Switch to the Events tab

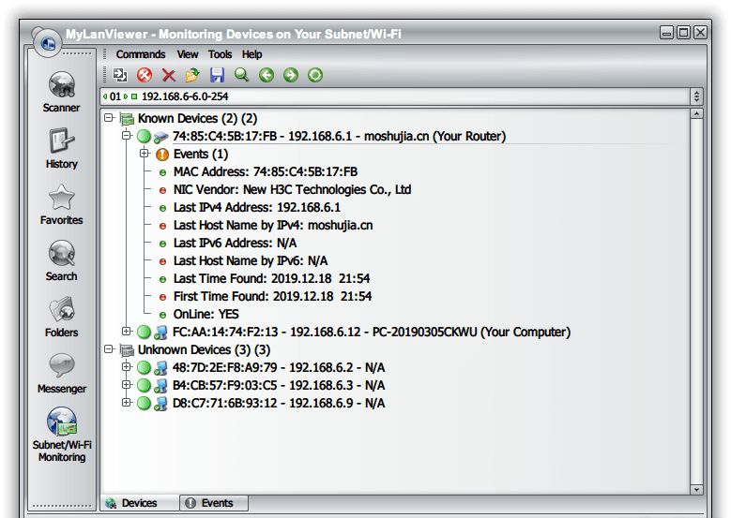pos(214,503)
